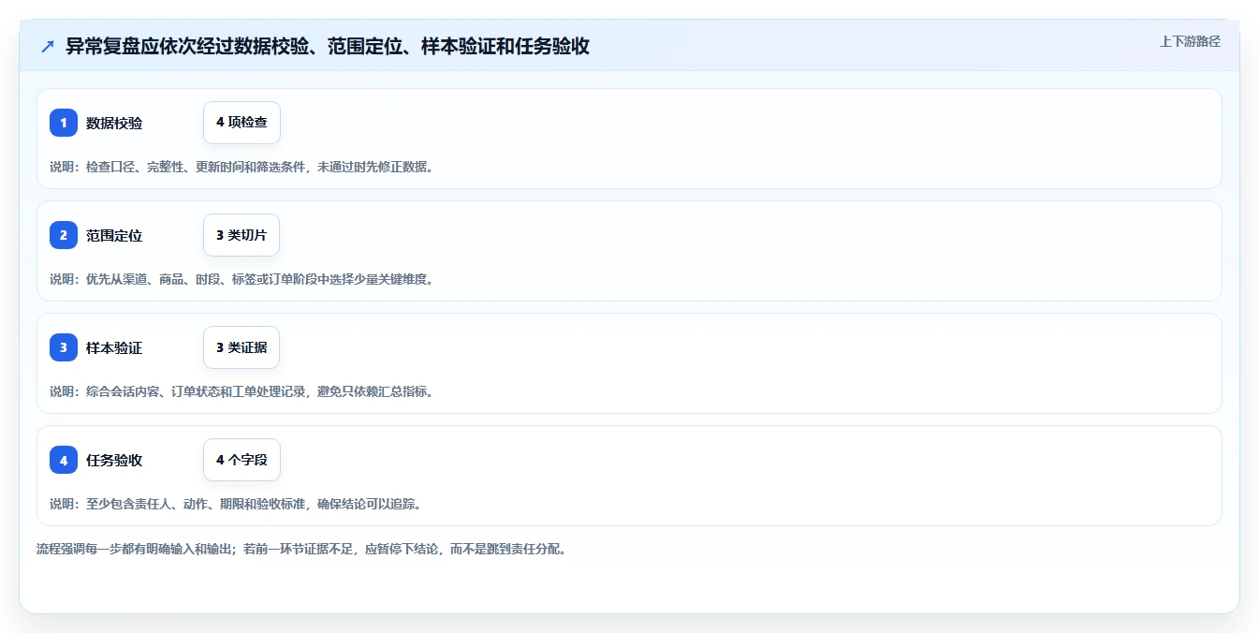Viewport: 1259px width, 633px height.
Task: Click the description starting with 说明：至少包含责任人
Action: click(236, 504)
